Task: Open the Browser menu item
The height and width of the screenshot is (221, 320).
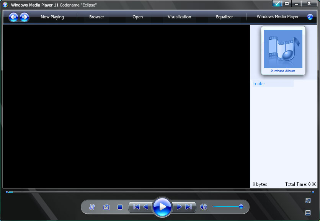Action: pos(96,17)
